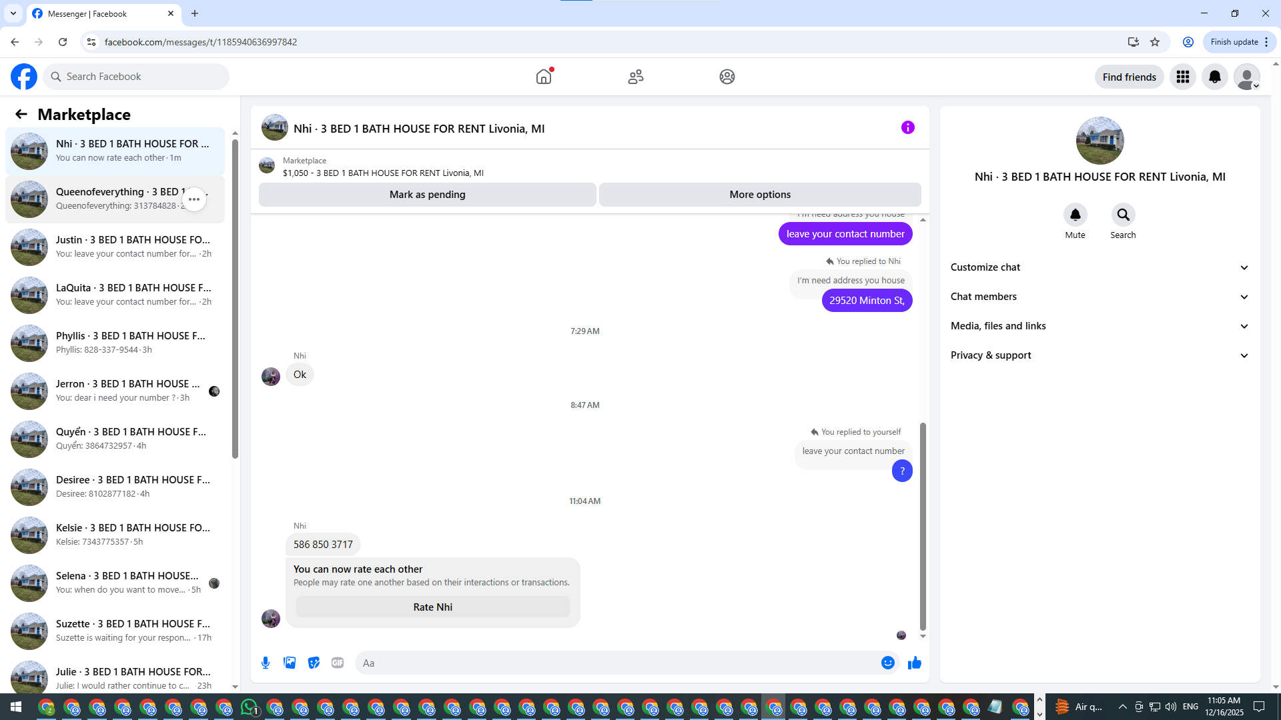Screen dimensions: 1281x720
Task: Expand Media, files and links section
Action: click(x=1100, y=326)
